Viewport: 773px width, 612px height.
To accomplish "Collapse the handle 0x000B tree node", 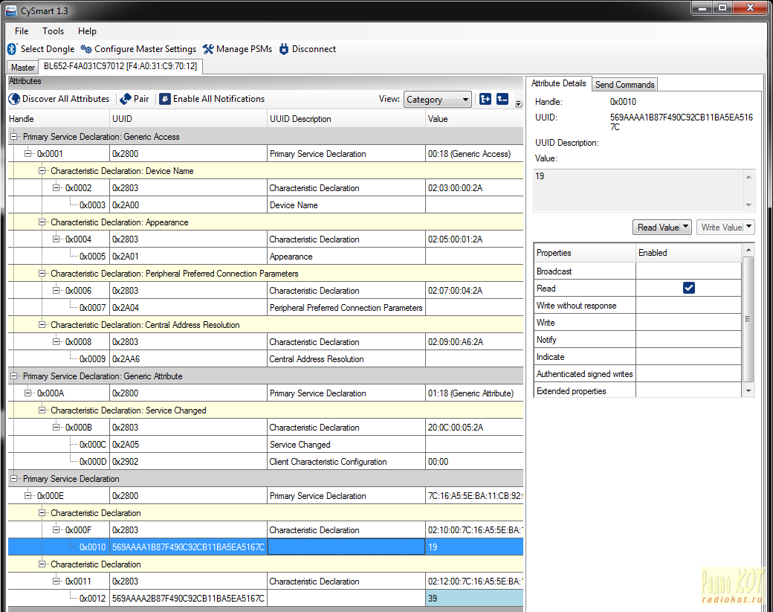I will [x=56, y=427].
